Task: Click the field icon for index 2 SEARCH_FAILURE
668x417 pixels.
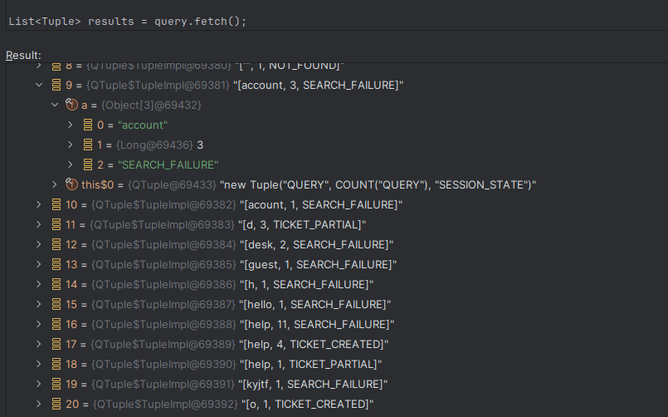Action: coord(88,164)
